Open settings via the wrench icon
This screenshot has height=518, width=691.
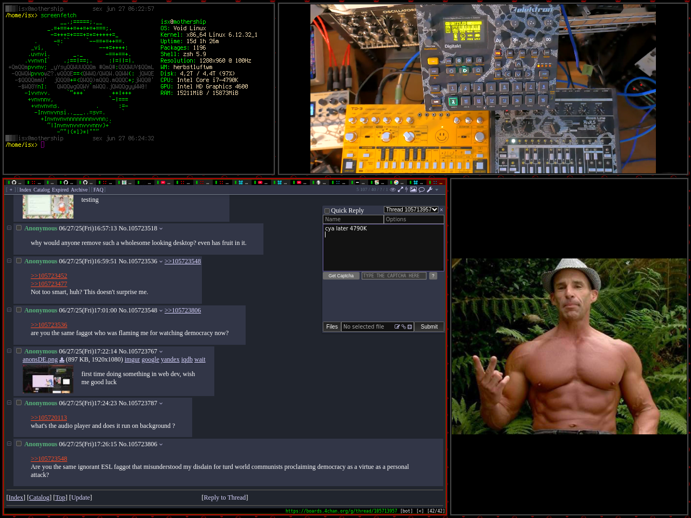pos(430,189)
